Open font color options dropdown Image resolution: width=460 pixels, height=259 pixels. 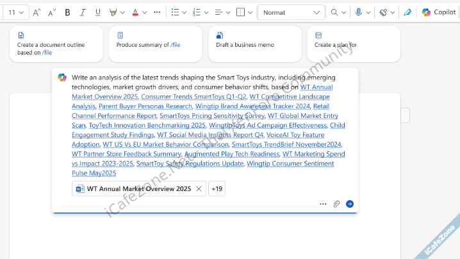pos(145,12)
